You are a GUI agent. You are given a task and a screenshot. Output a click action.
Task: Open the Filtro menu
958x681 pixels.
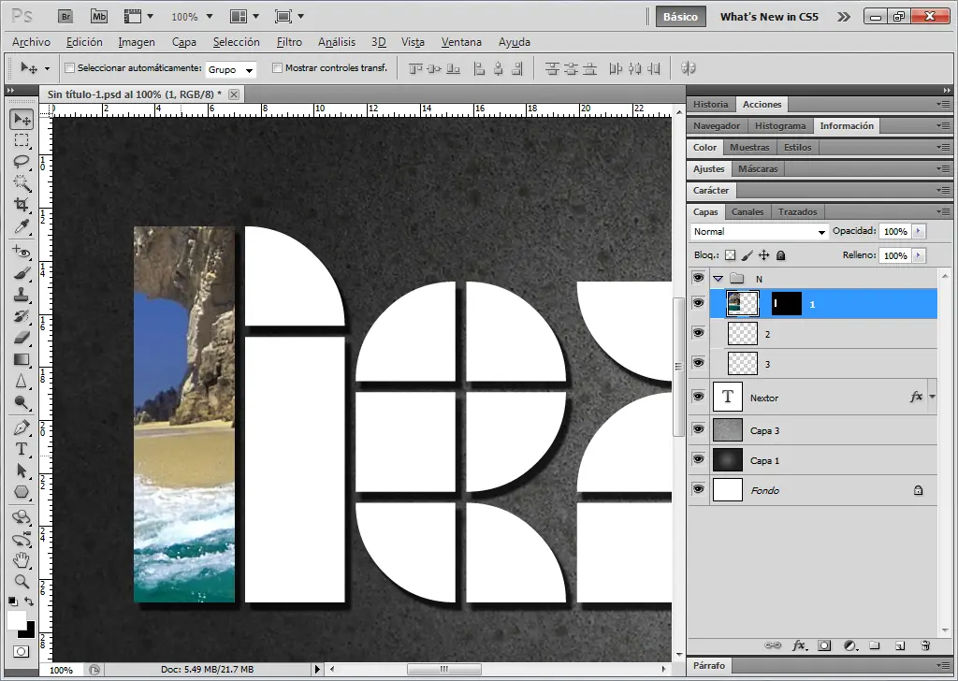(289, 42)
